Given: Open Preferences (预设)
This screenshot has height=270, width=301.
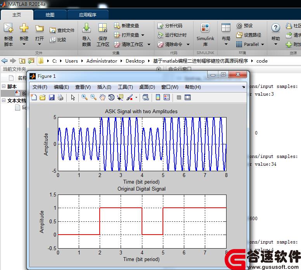Looking at the screenshot, I should pyautogui.click(x=244, y=26).
